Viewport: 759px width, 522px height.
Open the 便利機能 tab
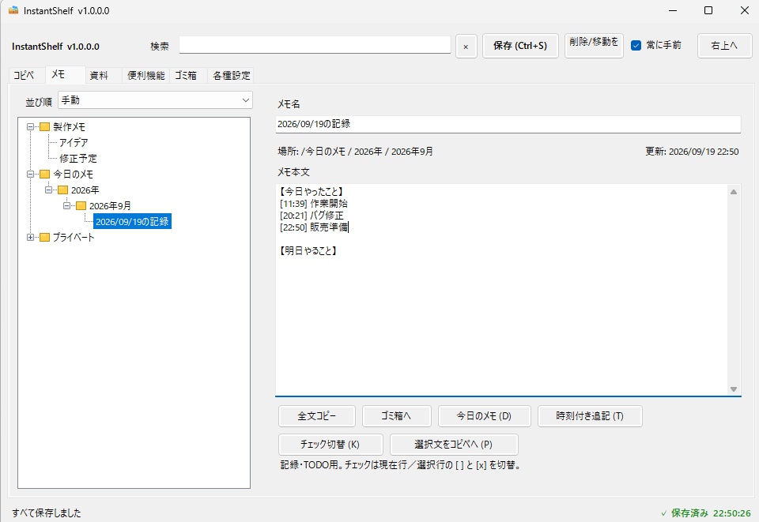(x=145, y=75)
